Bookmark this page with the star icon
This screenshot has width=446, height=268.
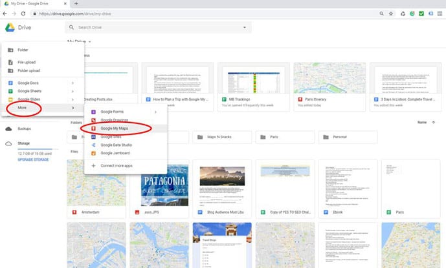pyautogui.click(x=391, y=14)
